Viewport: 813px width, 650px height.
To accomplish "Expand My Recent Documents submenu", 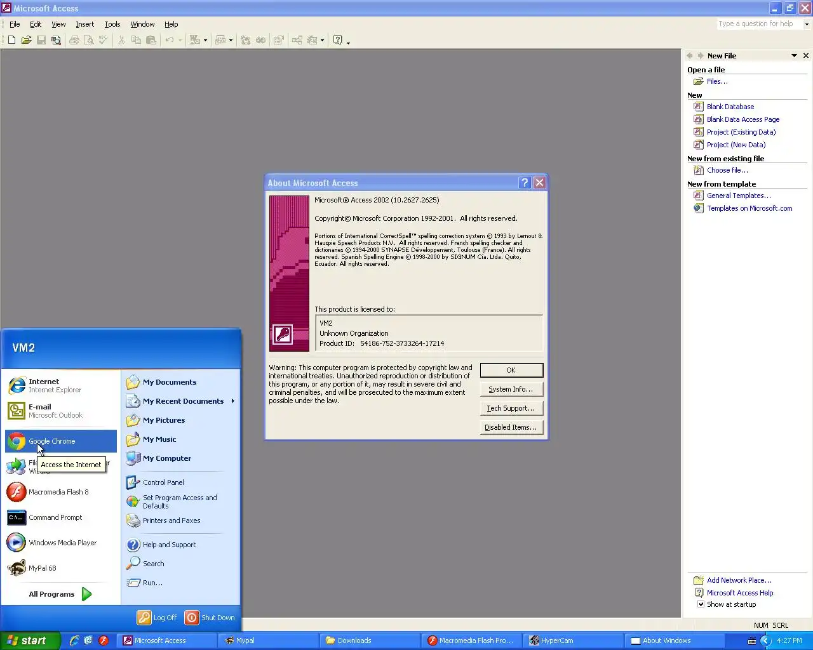I will point(233,401).
